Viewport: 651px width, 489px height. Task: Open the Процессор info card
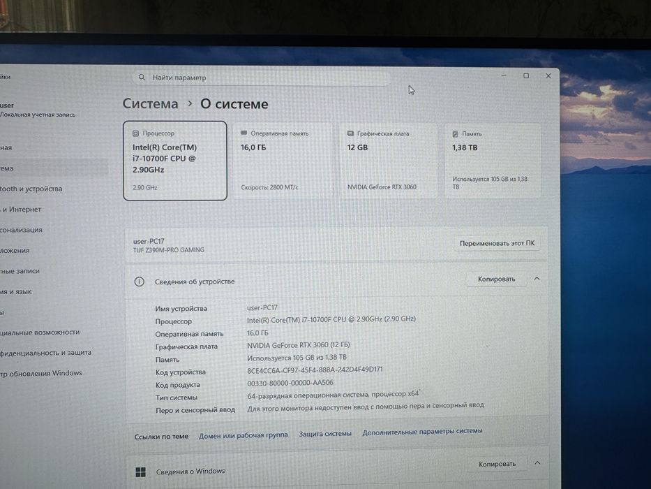[175, 161]
